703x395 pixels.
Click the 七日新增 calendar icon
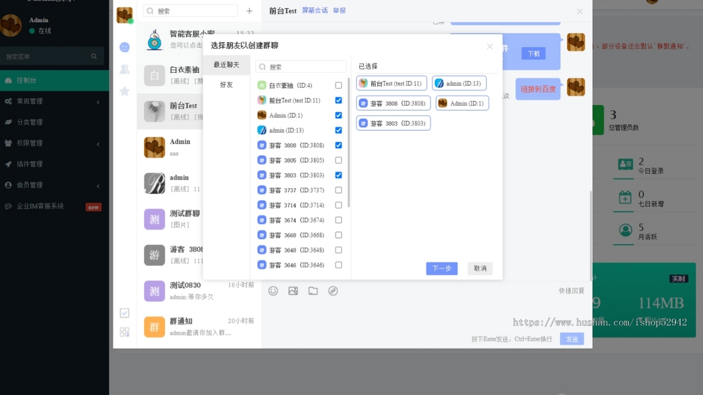(x=626, y=197)
